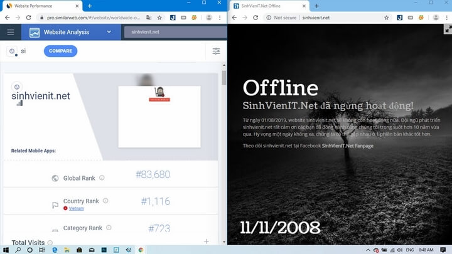
Task: Click the sinhvienit.net URL in right address bar
Action: pyautogui.click(x=316, y=18)
